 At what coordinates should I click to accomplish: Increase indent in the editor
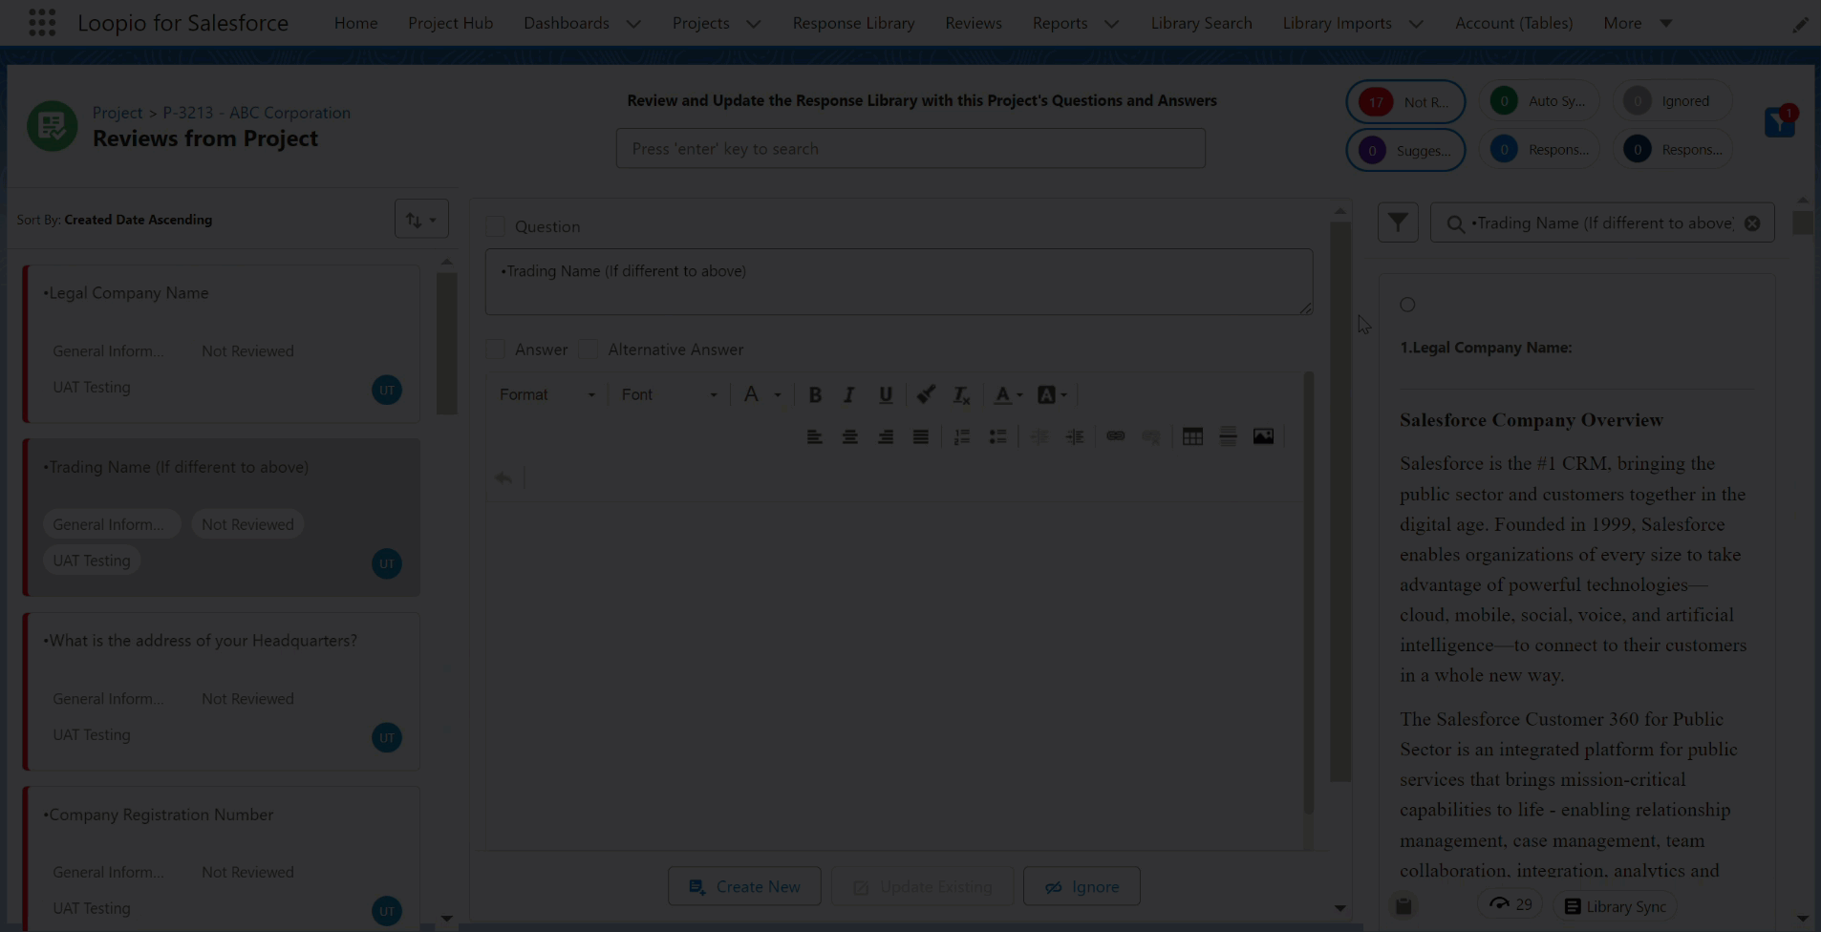1075,436
